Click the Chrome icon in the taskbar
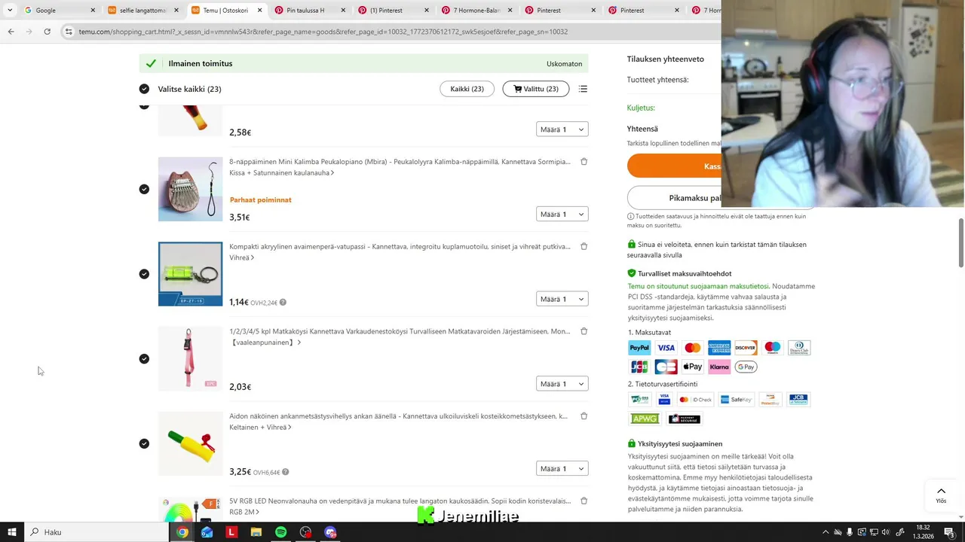The height and width of the screenshot is (542, 965). click(182, 532)
